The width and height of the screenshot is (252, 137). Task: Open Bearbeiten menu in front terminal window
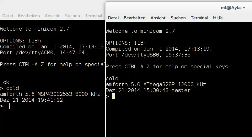[x=135, y=18]
